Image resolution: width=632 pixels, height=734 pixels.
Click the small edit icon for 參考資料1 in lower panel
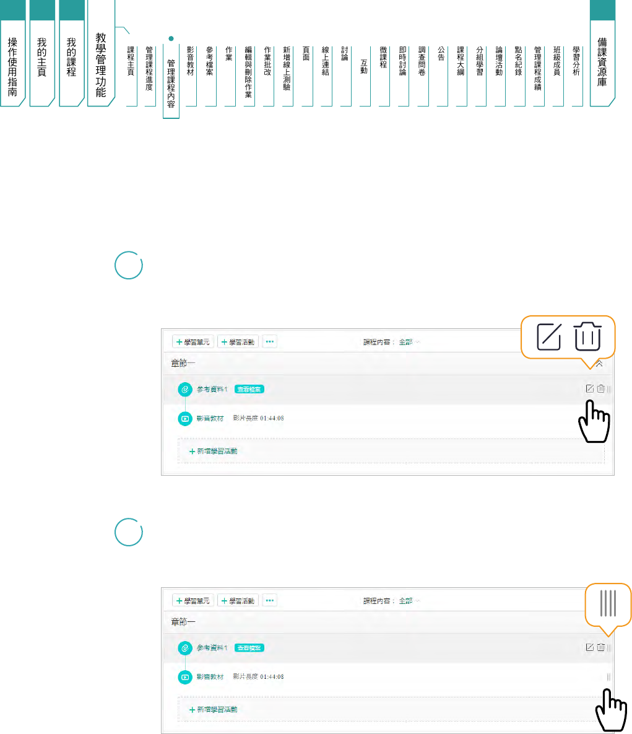click(590, 647)
